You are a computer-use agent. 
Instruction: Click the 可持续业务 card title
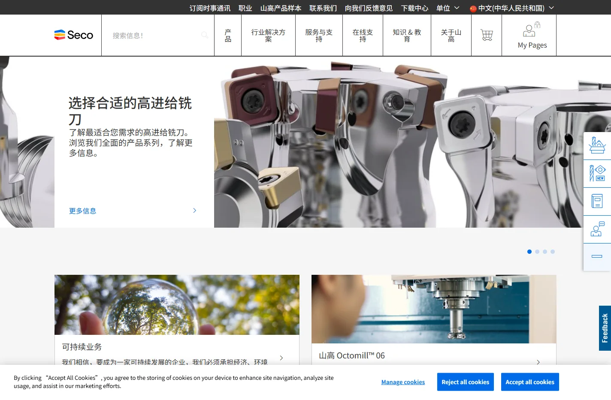point(82,347)
